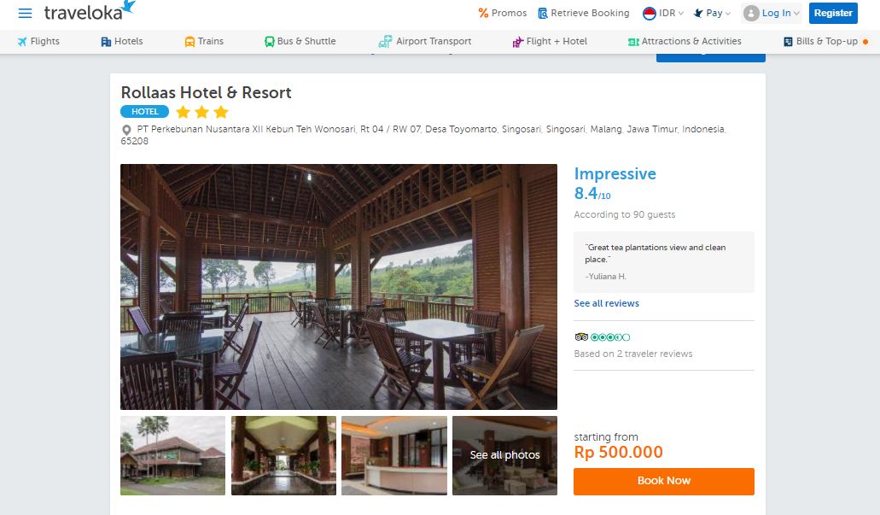This screenshot has width=880, height=515.
Task: Click the Airport Transport icon
Action: (385, 41)
